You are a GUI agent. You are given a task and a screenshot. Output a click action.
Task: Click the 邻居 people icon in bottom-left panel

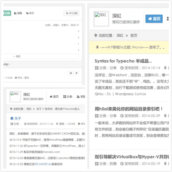[x=78, y=97]
